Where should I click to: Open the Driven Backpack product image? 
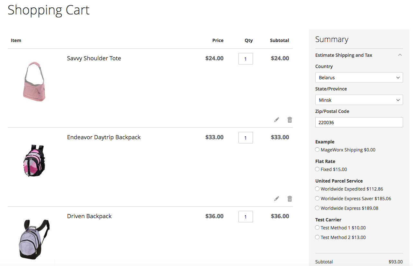click(34, 239)
